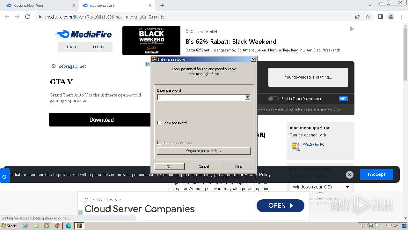Click the ad marker icon on bottom banner
This screenshot has width=408, height=230.
80,212
